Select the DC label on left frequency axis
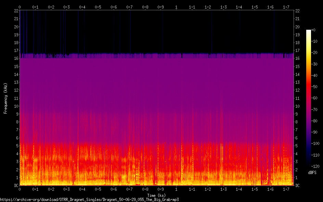This screenshot has width=323, height=202. 15,185
